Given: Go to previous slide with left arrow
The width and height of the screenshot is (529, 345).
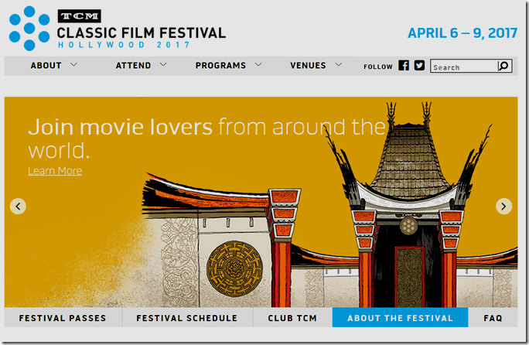Looking at the screenshot, I should 18,206.
